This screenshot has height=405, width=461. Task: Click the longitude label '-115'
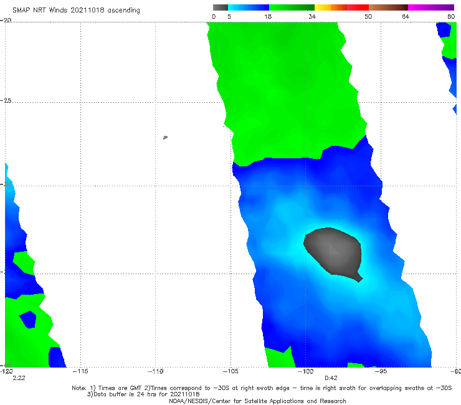click(80, 371)
